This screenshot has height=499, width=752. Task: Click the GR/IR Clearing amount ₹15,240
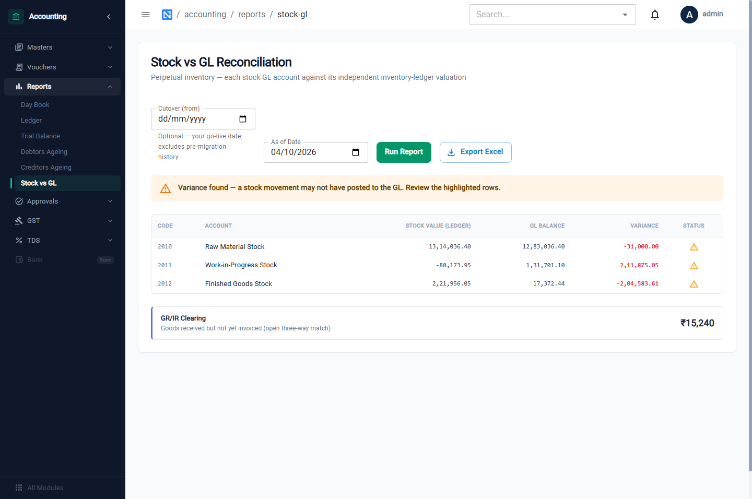tap(697, 323)
